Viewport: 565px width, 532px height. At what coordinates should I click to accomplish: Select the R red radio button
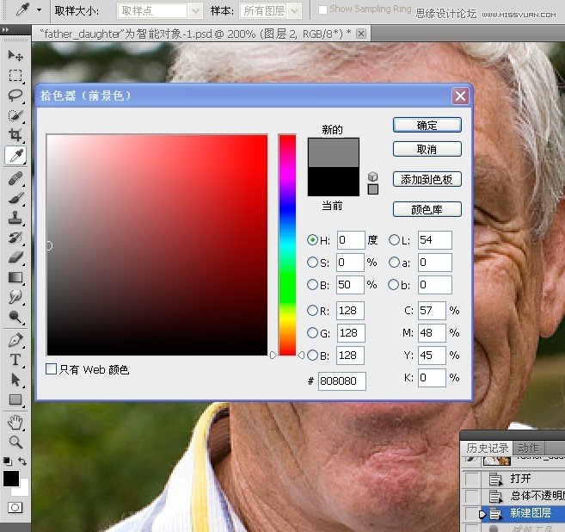(x=312, y=310)
